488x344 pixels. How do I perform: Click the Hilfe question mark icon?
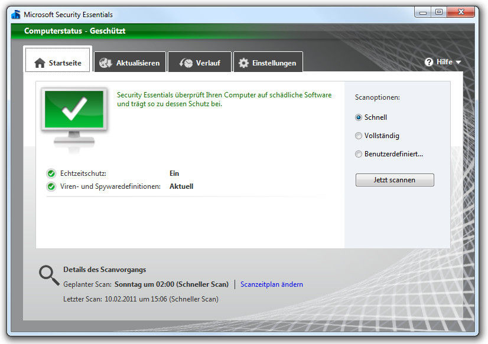429,62
